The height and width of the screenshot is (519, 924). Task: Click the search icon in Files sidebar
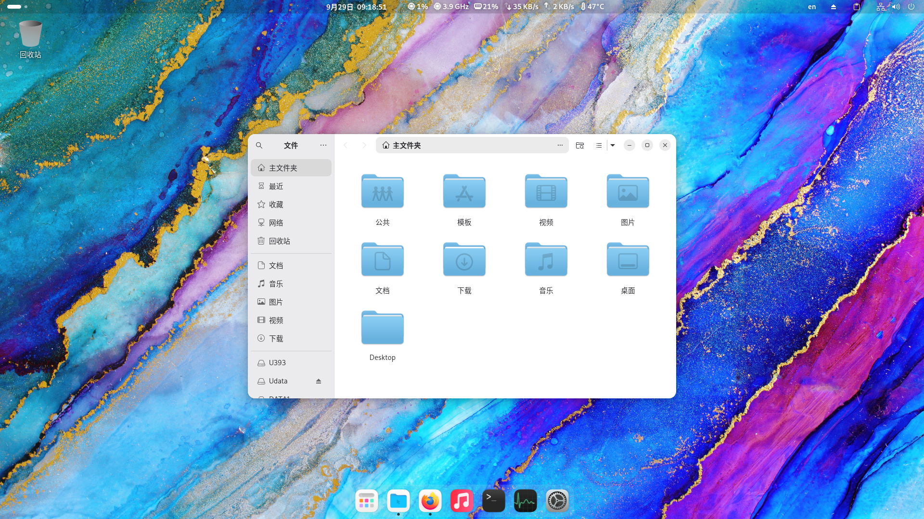[259, 145]
